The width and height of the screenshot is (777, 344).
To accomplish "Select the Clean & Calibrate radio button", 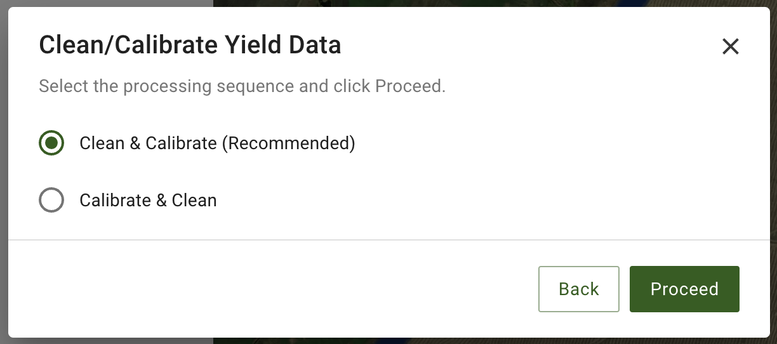I will pyautogui.click(x=51, y=143).
